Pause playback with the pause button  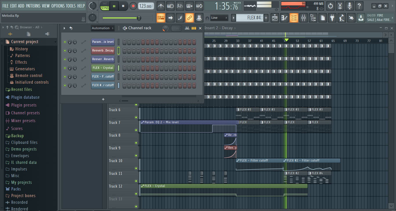114,6
